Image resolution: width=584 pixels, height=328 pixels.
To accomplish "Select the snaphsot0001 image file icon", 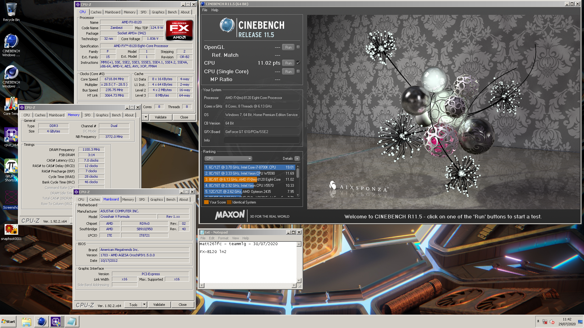I will 11,232.
